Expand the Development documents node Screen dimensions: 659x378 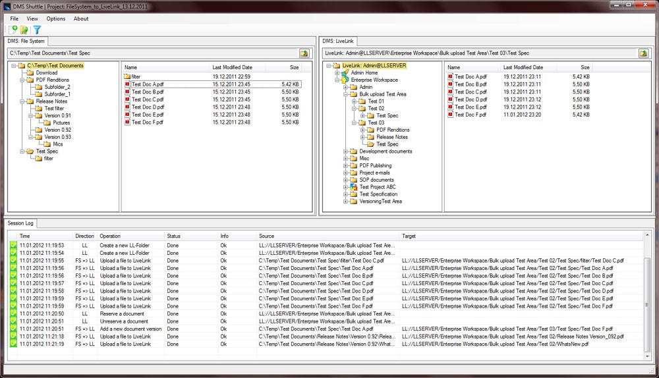pos(345,151)
